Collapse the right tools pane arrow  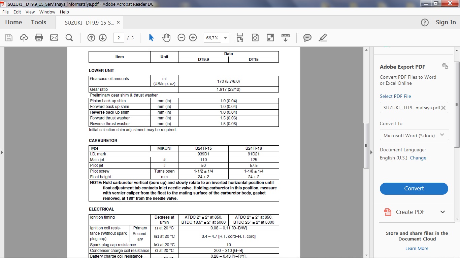pyautogui.click(x=371, y=152)
